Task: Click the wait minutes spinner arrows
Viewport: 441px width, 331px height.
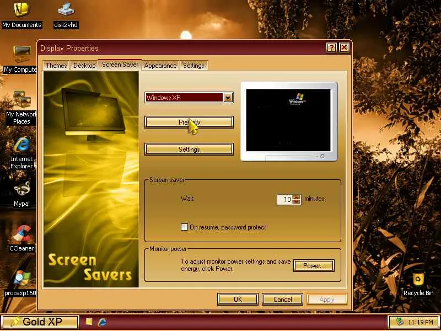Action: click(297, 200)
